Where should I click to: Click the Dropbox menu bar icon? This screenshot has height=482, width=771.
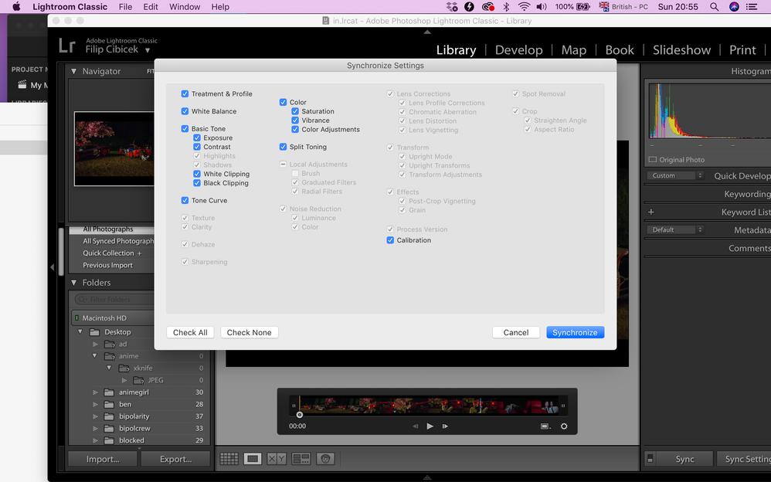pos(451,7)
